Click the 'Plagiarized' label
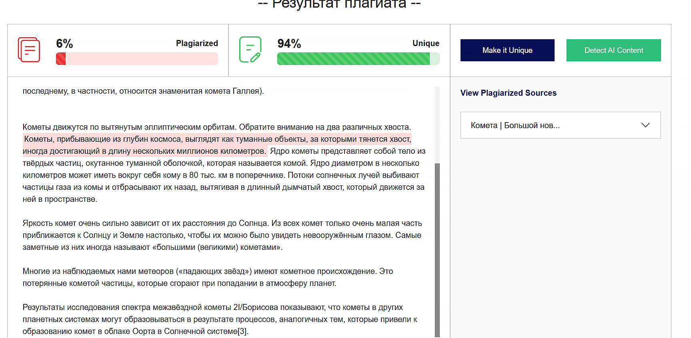The height and width of the screenshot is (338, 691). pos(197,43)
